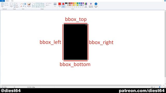Image resolution: width=166 pixels, height=93 pixels.
Task: Select the Magnifier tool
Action: [25, 6]
